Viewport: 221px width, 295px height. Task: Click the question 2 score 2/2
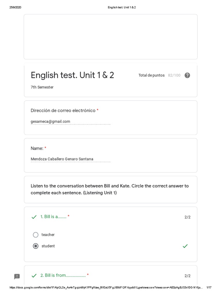pyautogui.click(x=187, y=276)
